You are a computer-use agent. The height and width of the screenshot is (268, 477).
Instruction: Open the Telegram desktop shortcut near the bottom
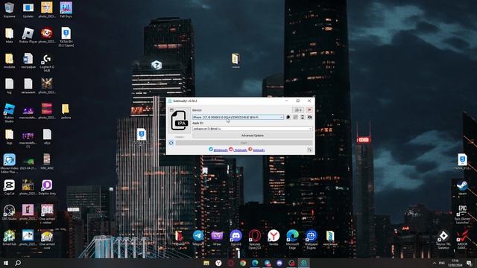(x=198, y=238)
